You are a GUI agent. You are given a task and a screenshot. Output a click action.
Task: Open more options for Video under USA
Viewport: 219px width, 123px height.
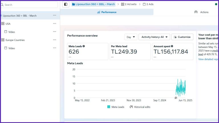pos(55,32)
